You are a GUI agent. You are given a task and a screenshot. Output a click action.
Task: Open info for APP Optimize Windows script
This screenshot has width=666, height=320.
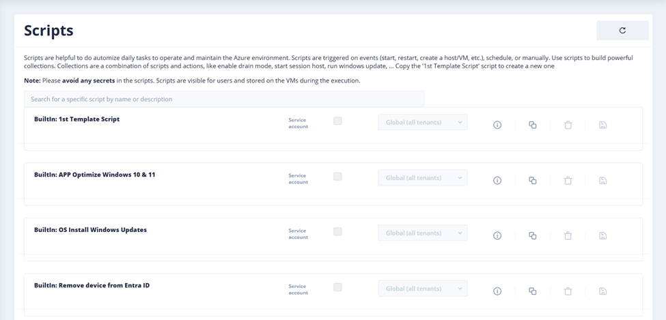[x=497, y=180]
